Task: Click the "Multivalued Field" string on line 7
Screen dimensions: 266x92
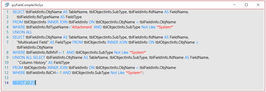Action: pyautogui.click(x=33, y=42)
